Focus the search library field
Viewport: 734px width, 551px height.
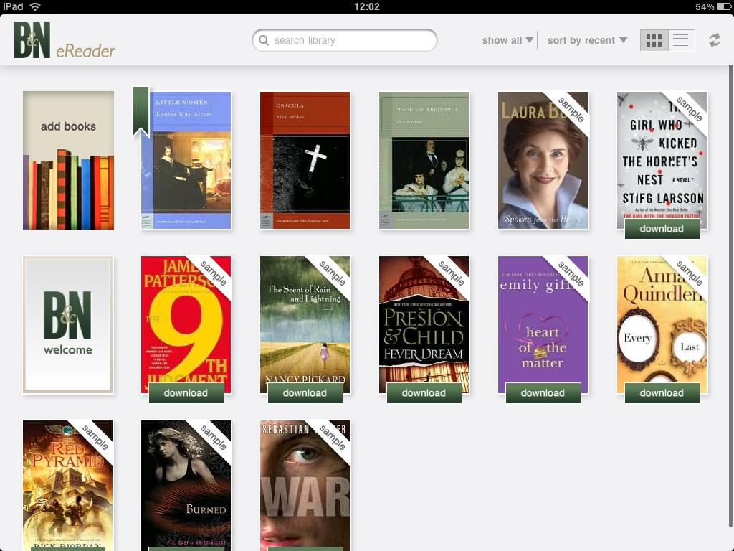pyautogui.click(x=345, y=40)
